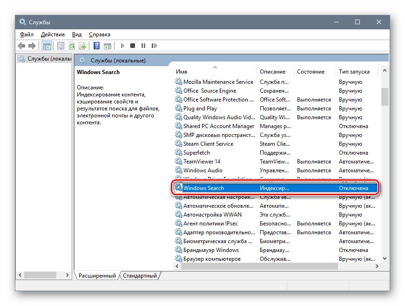Click the Export List toolbar icon
Screen dimensions: 405x306
click(x=82, y=46)
